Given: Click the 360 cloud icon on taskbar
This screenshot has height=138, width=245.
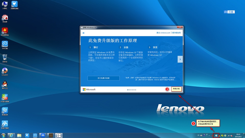Looking at the screenshot, I should (x=35, y=135).
